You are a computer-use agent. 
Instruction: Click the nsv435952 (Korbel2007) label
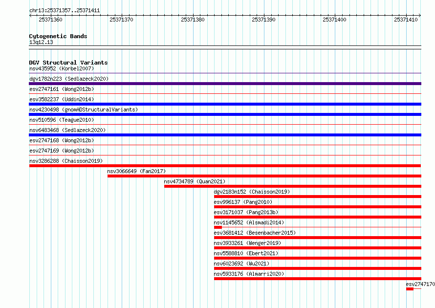click(62, 68)
